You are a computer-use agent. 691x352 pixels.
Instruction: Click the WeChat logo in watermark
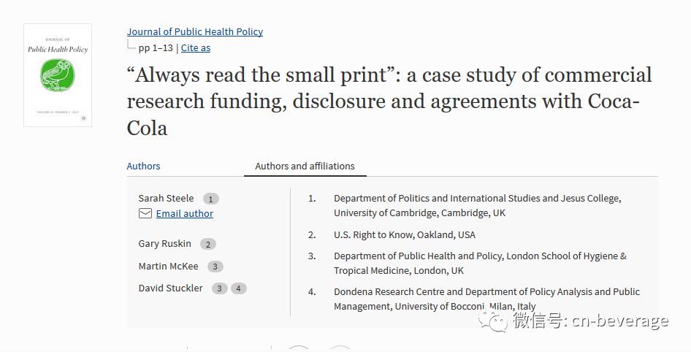(494, 321)
